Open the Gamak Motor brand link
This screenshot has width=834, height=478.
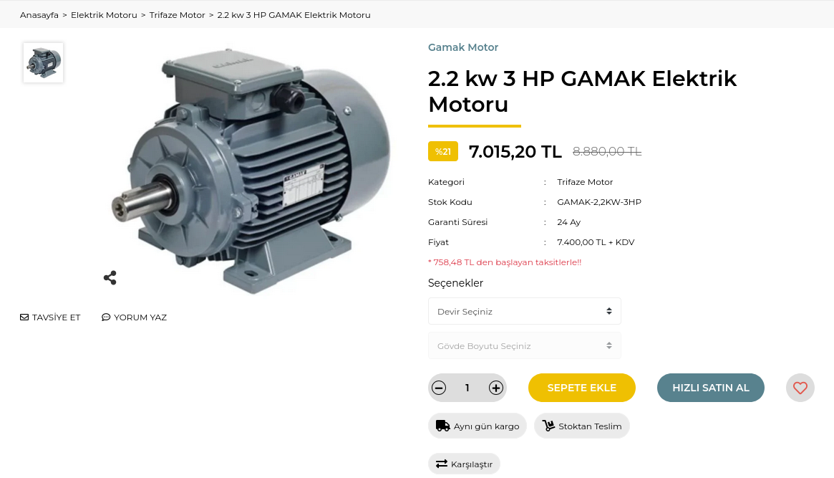pyautogui.click(x=462, y=47)
